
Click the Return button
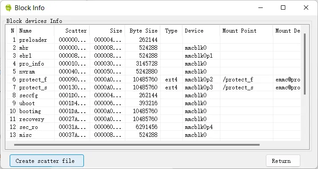pyautogui.click(x=283, y=161)
